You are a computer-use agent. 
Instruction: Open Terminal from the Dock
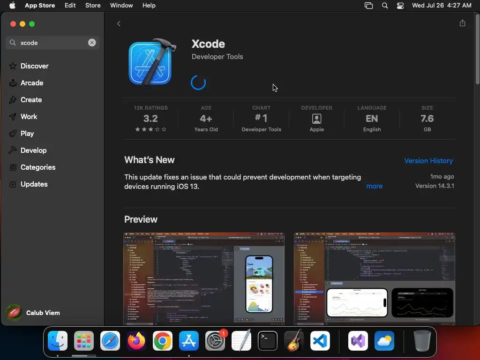click(x=268, y=341)
